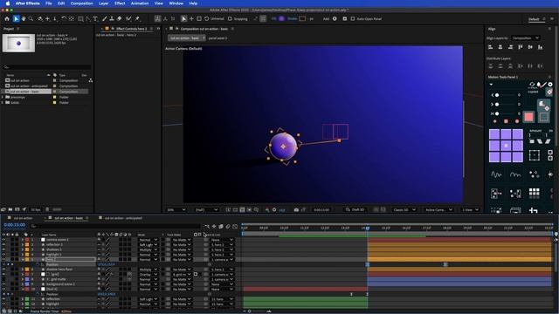Switch to cut on action - anticipated timeline tab
Image resolution: width=559 pixels, height=314 pixels.
[123, 218]
